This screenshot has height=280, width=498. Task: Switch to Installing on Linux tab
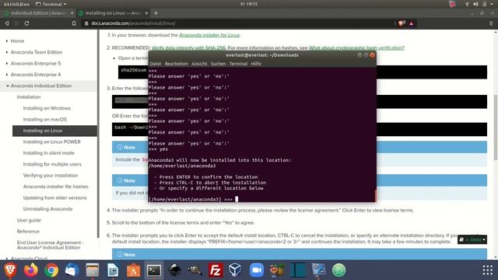113,13
